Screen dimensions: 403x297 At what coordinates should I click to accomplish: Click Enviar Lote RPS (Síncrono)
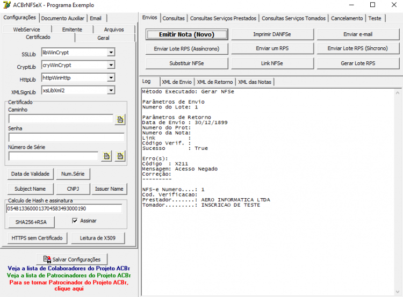tap(358, 48)
